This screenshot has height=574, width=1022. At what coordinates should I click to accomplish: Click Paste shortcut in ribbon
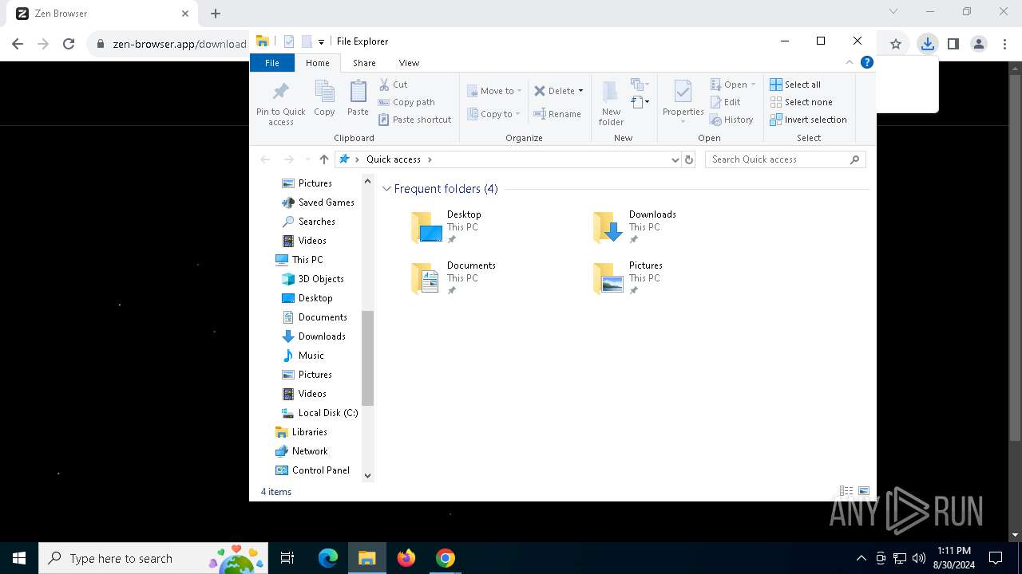pyautogui.click(x=415, y=120)
